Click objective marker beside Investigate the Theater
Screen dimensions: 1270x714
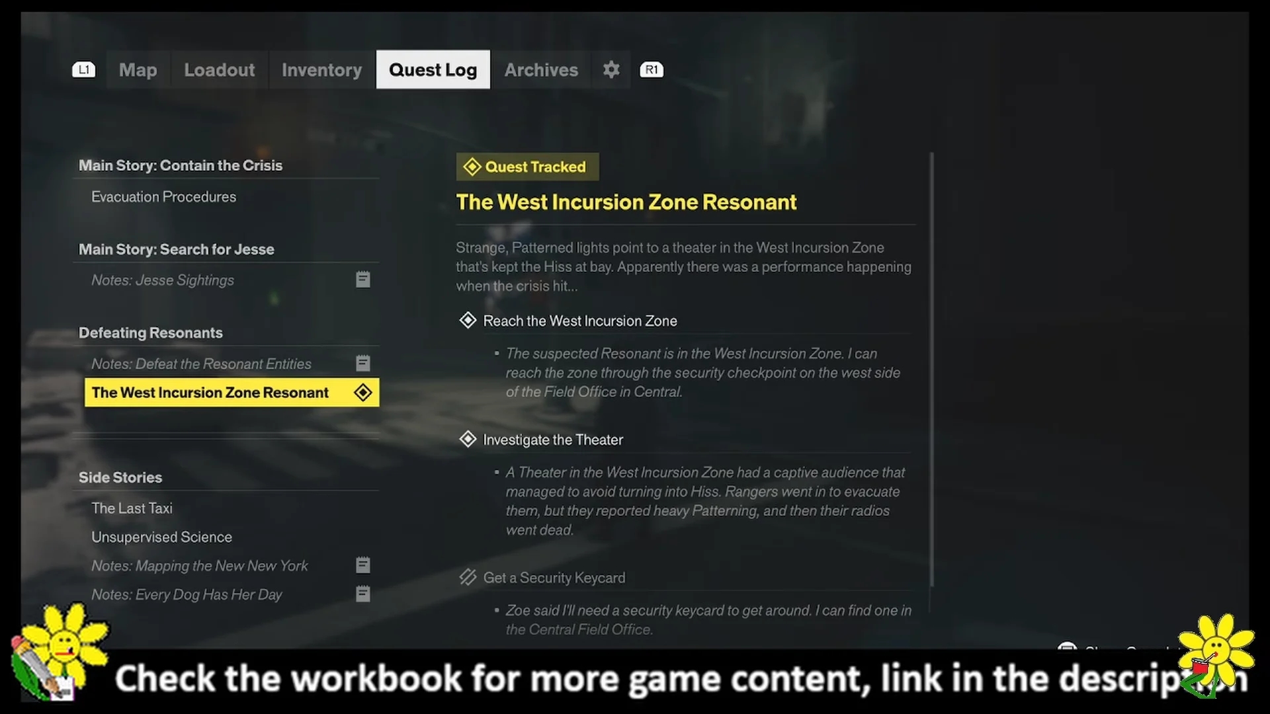pos(468,440)
